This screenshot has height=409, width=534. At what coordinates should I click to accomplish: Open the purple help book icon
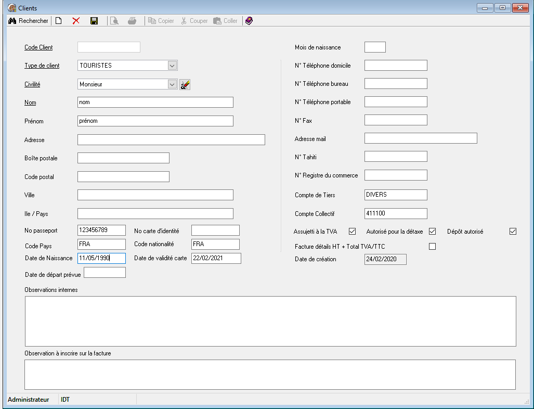249,21
